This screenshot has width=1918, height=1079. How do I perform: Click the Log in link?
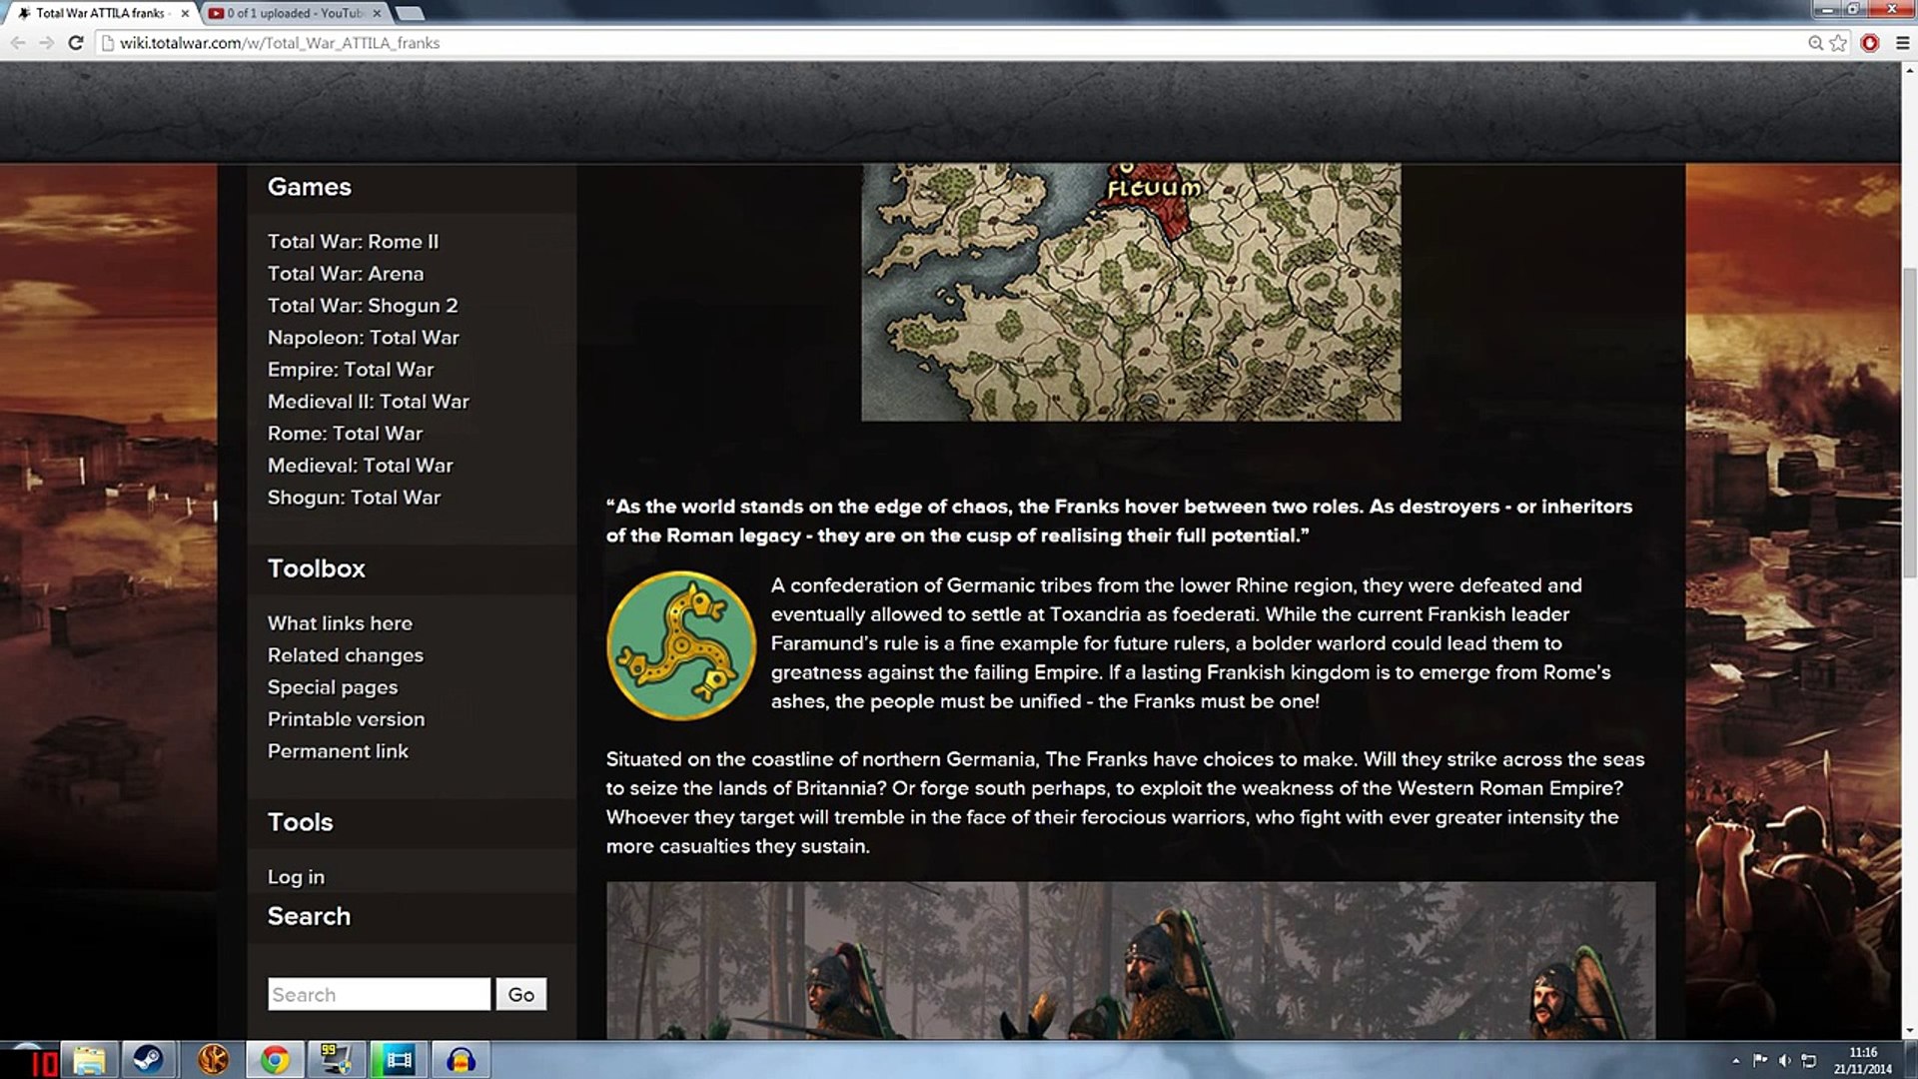(296, 877)
